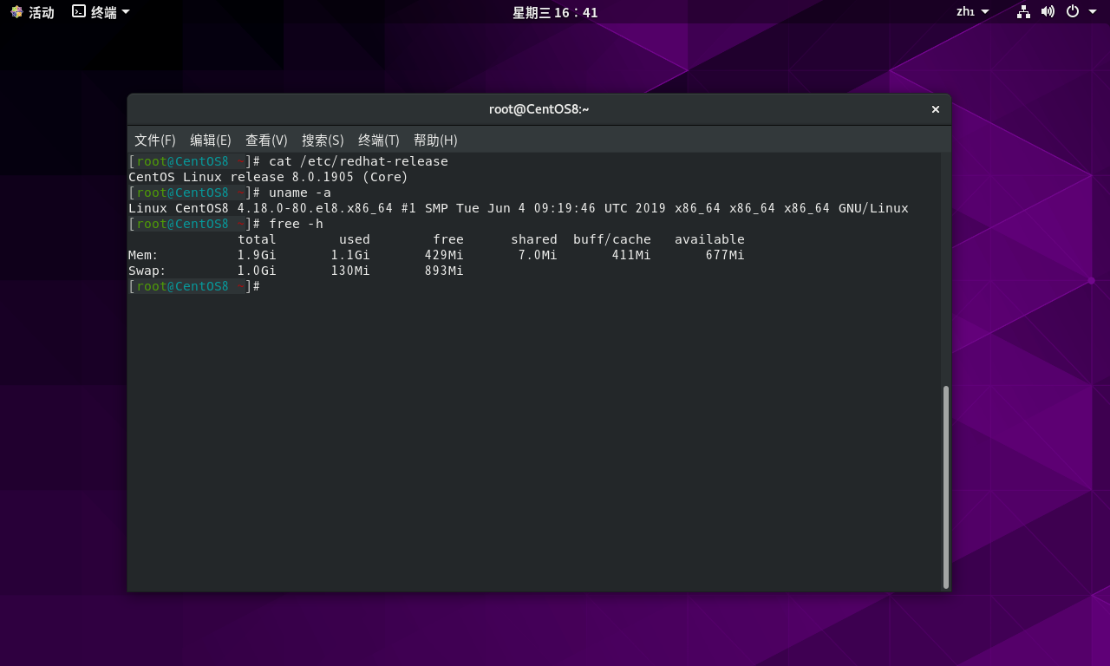Click the GNOME foot logo icon
Screen dimensions: 1110x666
tap(16, 12)
